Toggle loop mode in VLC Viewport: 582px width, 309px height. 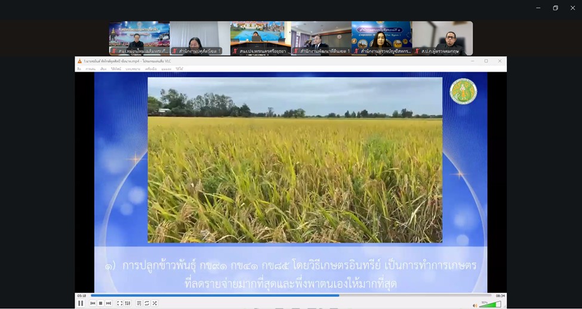tap(147, 304)
